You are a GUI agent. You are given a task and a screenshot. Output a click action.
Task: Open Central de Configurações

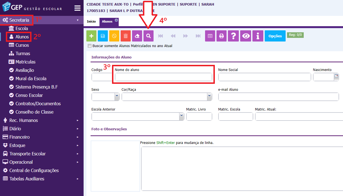pos(34,170)
